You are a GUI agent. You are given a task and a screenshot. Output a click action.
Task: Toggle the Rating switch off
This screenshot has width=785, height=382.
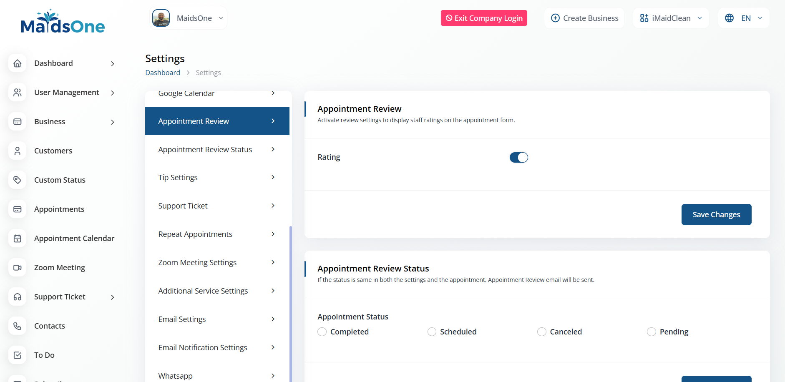[x=518, y=157]
